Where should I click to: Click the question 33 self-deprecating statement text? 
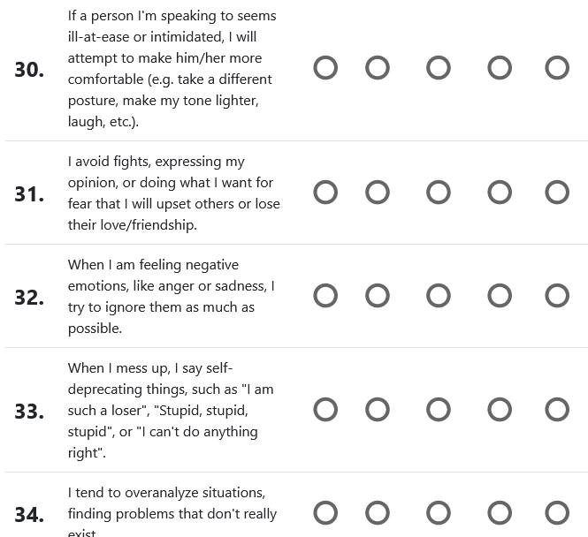click(172, 410)
